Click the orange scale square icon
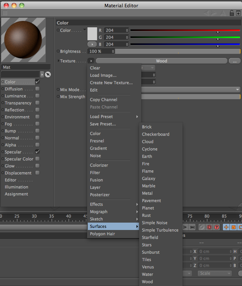Image resolution: width=242 pixels, height=286 pixels. coord(234,227)
